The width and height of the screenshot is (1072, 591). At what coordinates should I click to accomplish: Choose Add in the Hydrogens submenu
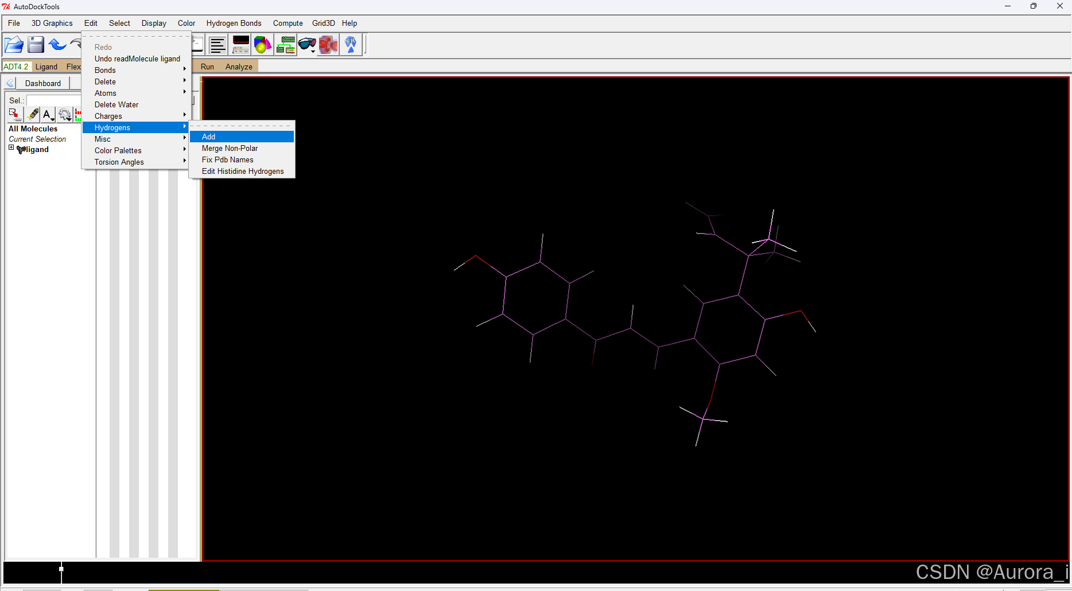coord(242,137)
